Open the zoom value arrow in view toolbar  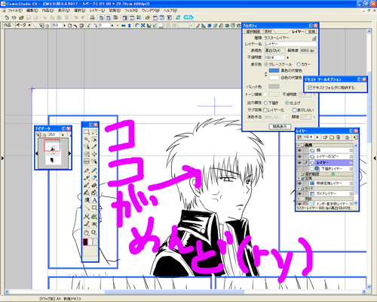point(65,26)
